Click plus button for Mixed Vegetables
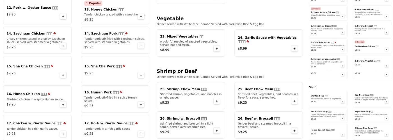 click(x=216, y=48)
